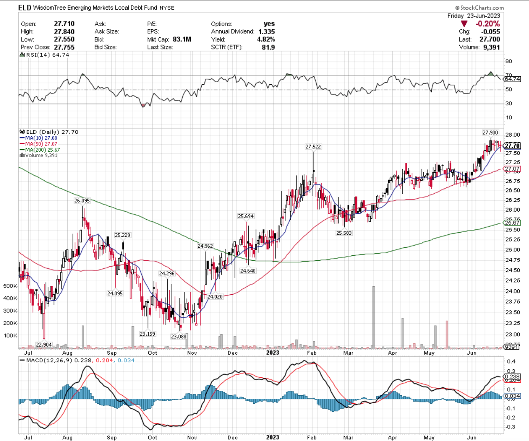This screenshot has height=441, width=529.
Task: Click the 28.00 price axis label
Action: 512,135
